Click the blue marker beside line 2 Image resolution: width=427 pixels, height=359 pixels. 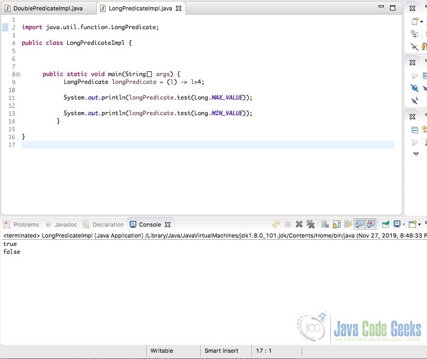point(5,27)
